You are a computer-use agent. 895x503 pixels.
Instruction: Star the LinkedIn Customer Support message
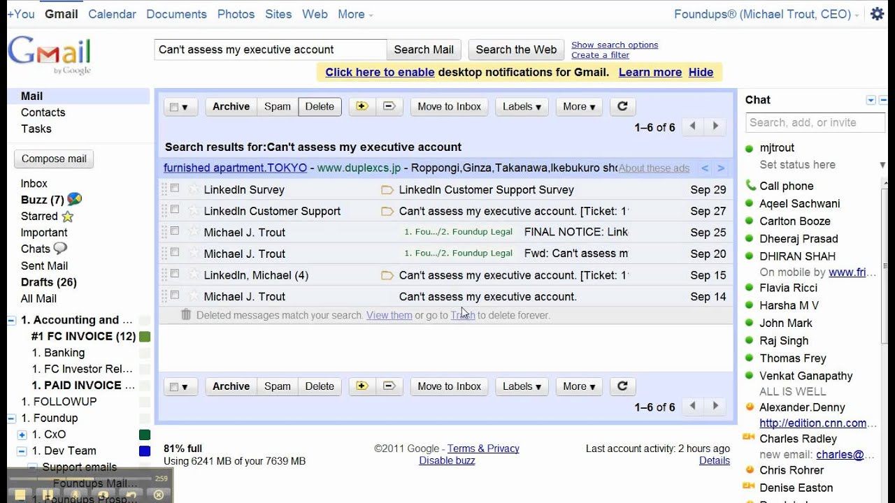pyautogui.click(x=194, y=211)
